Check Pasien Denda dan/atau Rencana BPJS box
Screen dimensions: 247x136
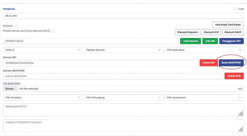pos(53,31)
